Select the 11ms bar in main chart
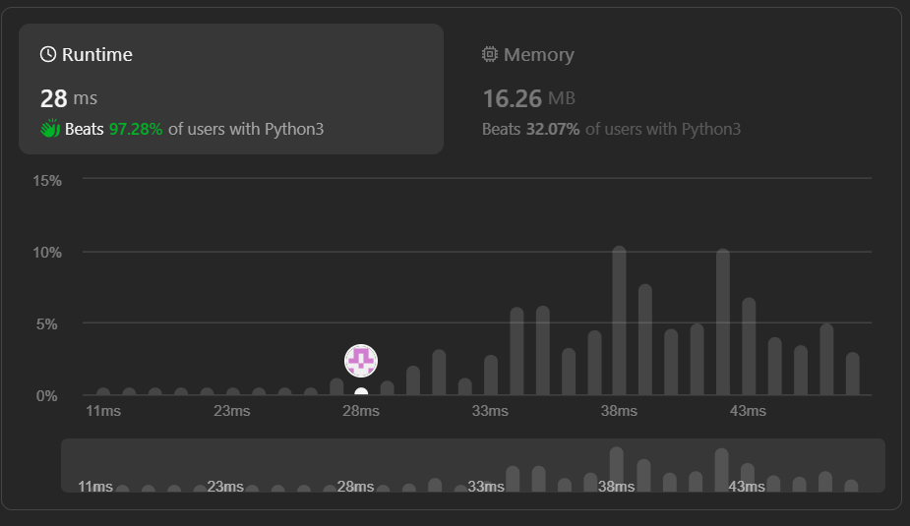Image resolution: width=910 pixels, height=526 pixels. click(103, 391)
